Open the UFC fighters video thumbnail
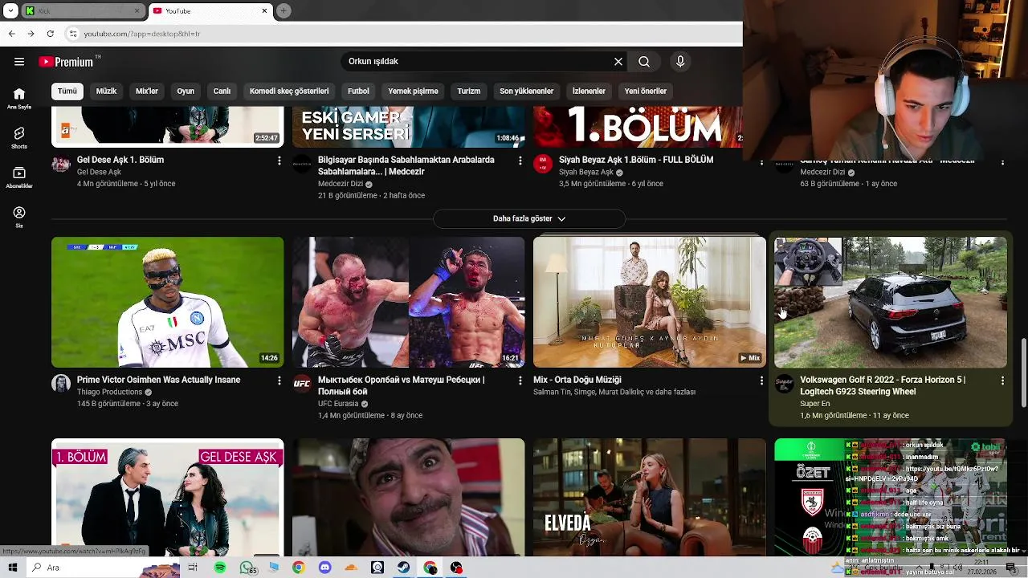Screen dimensions: 1028x578 pyautogui.click(x=408, y=302)
